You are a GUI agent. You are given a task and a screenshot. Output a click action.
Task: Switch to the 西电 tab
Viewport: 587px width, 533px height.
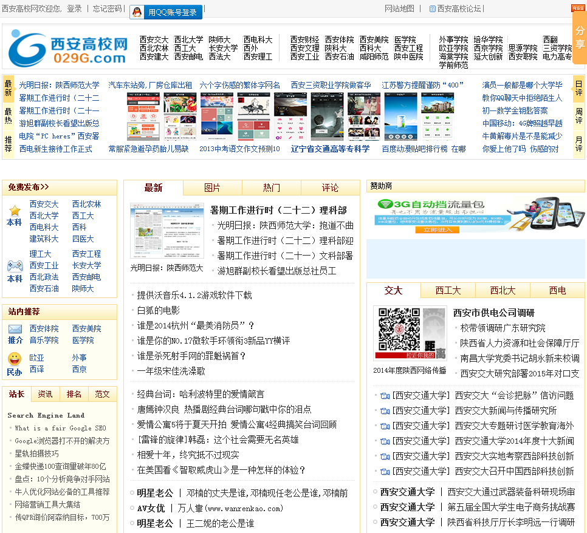click(x=557, y=290)
